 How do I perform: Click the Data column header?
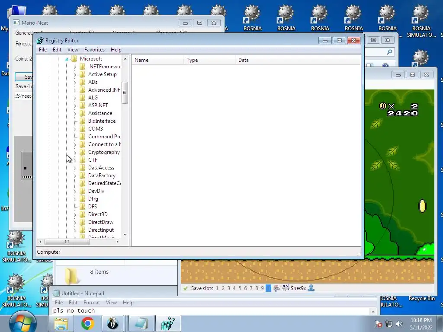[x=298, y=60]
